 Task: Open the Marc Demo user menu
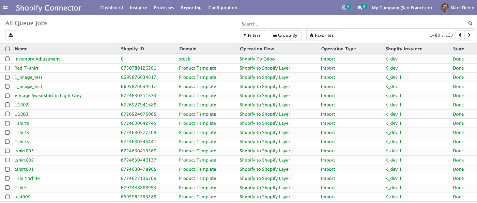(x=457, y=7)
